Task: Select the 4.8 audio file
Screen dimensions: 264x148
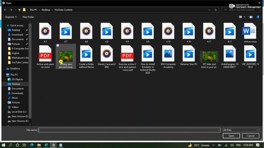Action: (x=86, y=31)
